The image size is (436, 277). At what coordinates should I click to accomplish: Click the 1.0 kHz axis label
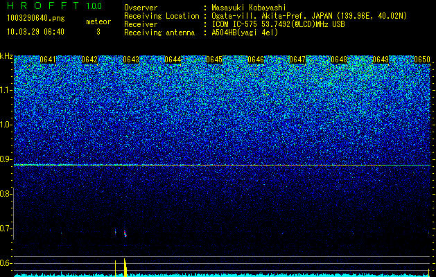6,125
